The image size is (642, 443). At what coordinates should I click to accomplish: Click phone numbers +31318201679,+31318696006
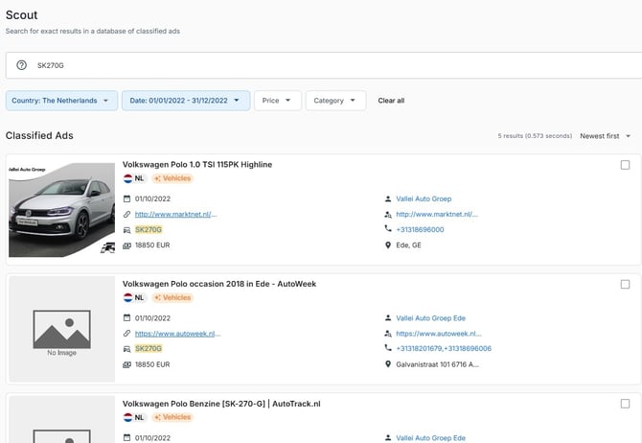click(444, 349)
